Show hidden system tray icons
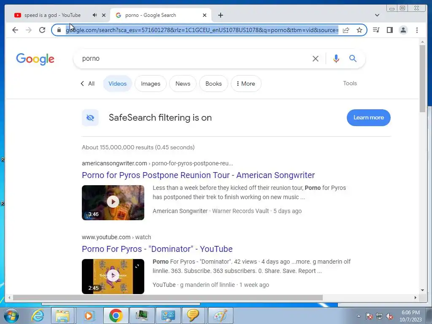The image size is (432, 324). pyautogui.click(x=359, y=316)
